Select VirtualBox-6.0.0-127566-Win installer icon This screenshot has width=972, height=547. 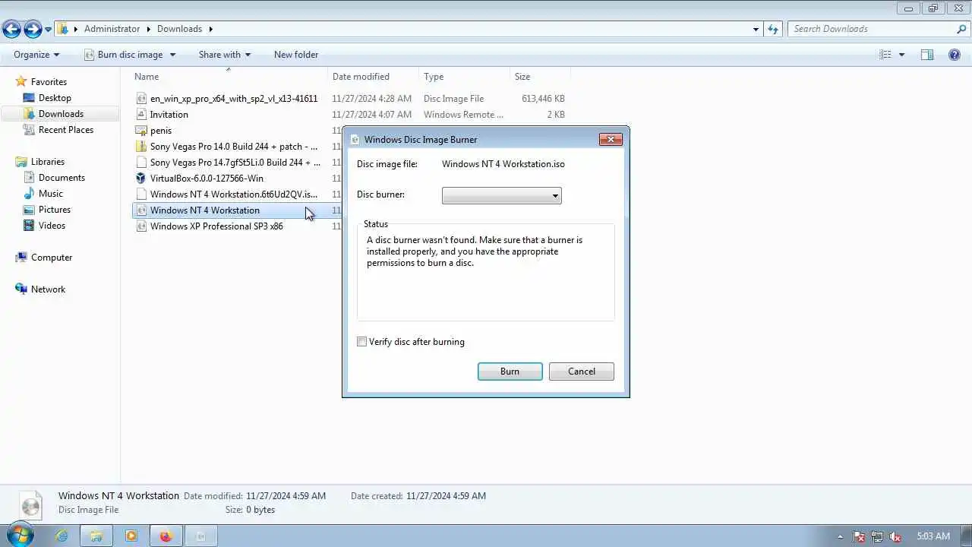pos(140,179)
